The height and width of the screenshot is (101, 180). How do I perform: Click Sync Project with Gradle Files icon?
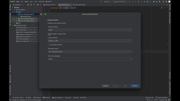154,2
